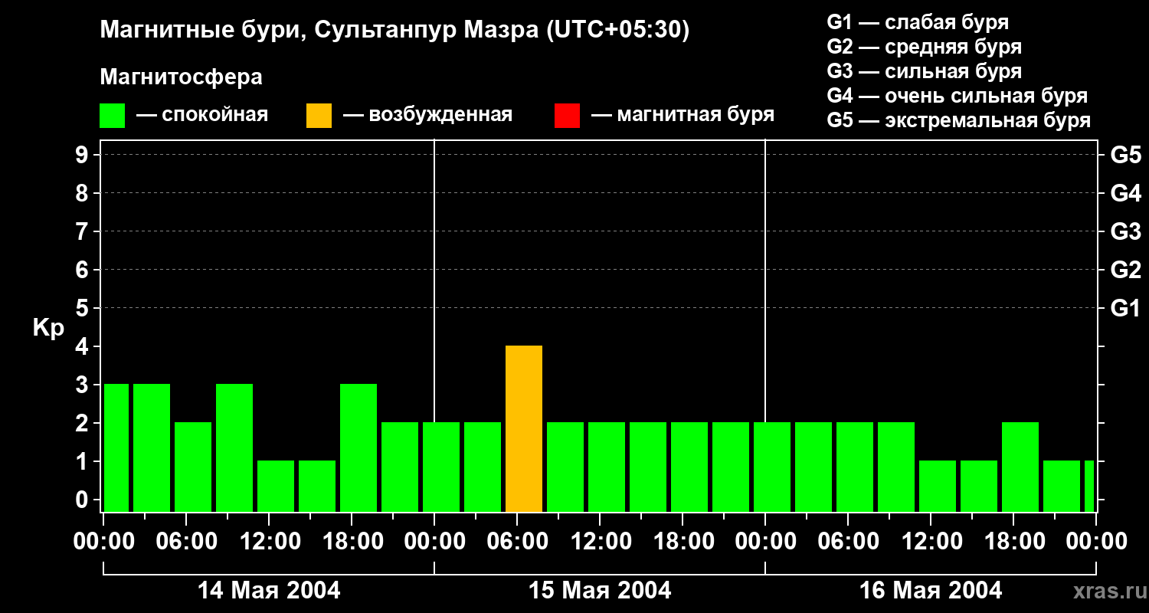Click the right-axis 'G1' label
Screen dimensions: 1149x613
(x=1125, y=309)
